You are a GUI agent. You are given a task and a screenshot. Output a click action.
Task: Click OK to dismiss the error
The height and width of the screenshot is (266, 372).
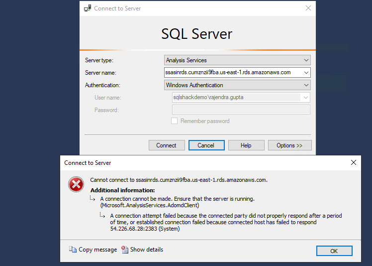coord(334,251)
